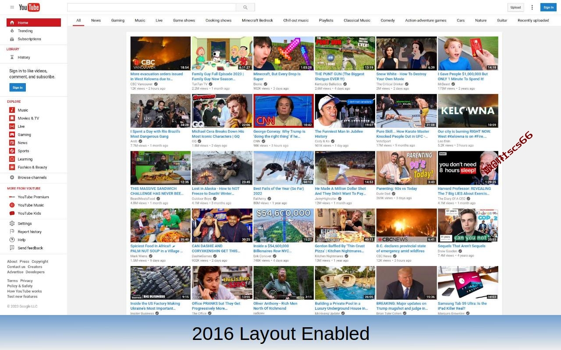Click the YouTube Music icon
The height and width of the screenshot is (350, 561).
(x=12, y=205)
